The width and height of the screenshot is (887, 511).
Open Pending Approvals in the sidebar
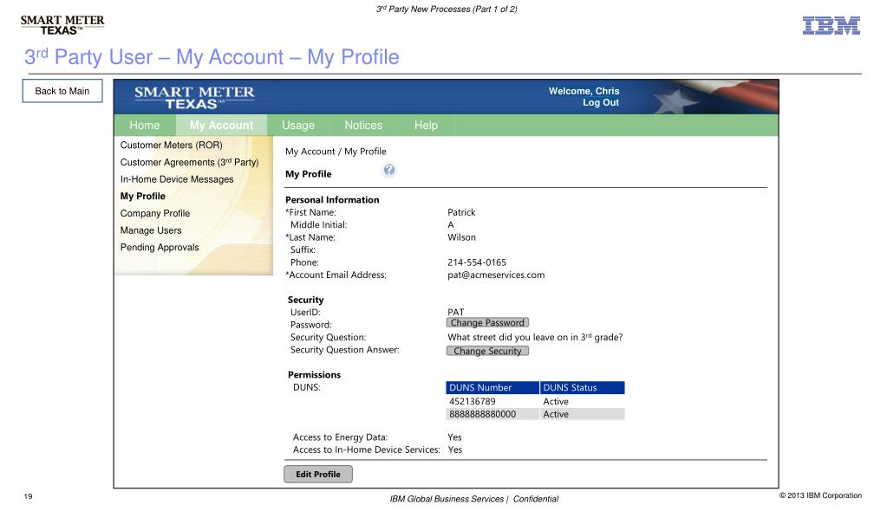tap(160, 247)
